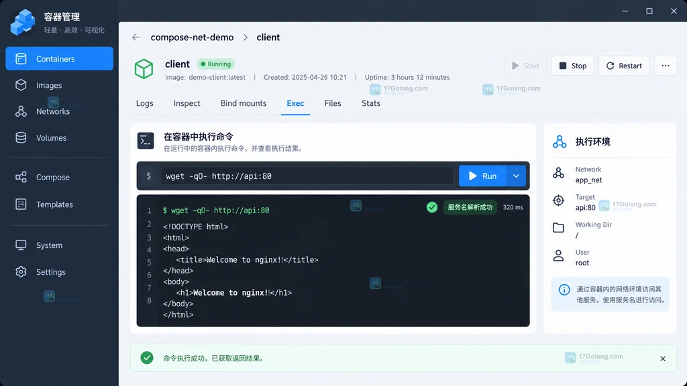Image resolution: width=687 pixels, height=386 pixels.
Task: Click the client breadcrumb label
Action: click(x=268, y=38)
